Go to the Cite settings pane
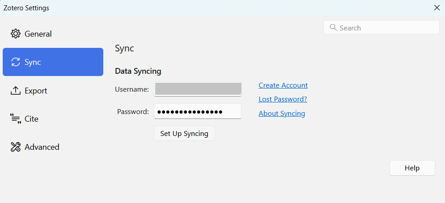 click(x=31, y=119)
